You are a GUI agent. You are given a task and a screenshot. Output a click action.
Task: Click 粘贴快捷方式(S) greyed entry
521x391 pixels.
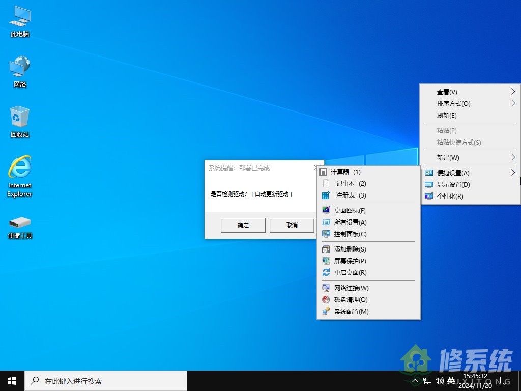[x=470, y=143]
